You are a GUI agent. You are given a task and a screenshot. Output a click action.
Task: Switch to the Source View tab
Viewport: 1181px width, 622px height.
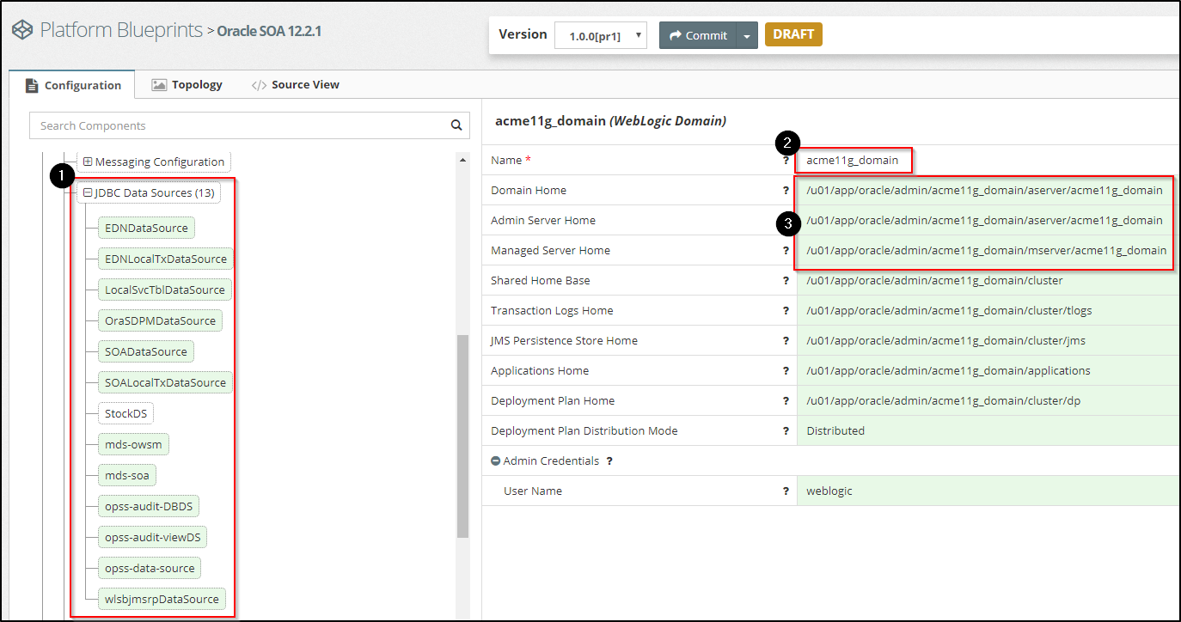[x=295, y=85]
